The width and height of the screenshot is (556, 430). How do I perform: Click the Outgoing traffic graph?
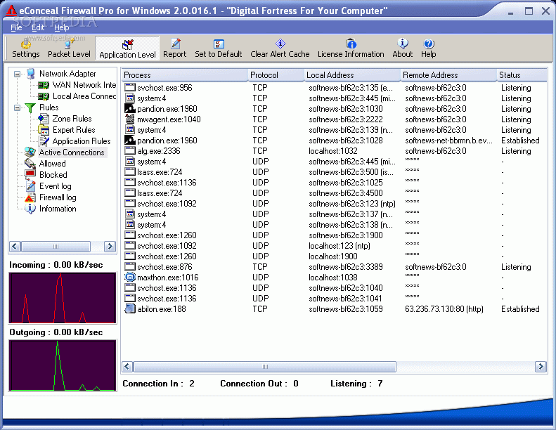[63, 365]
